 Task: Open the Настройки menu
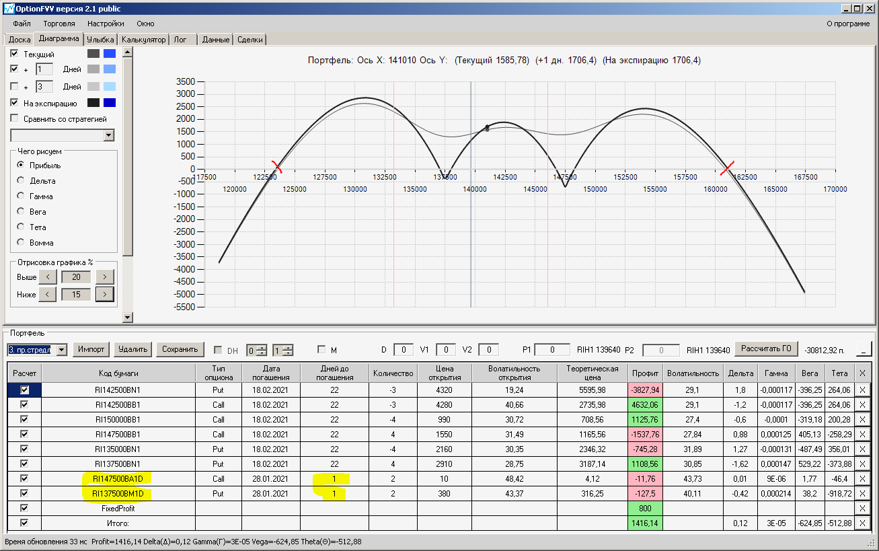click(106, 24)
